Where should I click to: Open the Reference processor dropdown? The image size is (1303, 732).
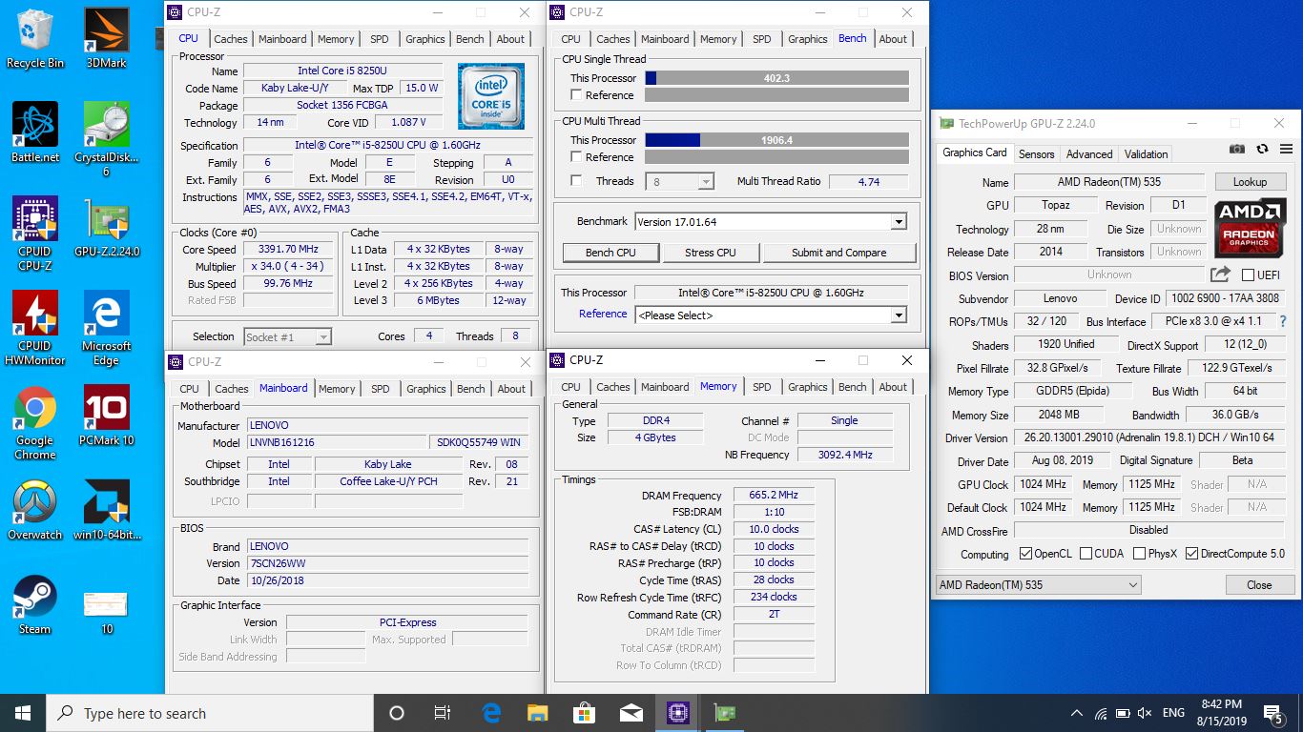[x=898, y=315]
